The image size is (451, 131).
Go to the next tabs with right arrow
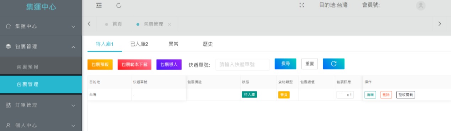coord(440,24)
